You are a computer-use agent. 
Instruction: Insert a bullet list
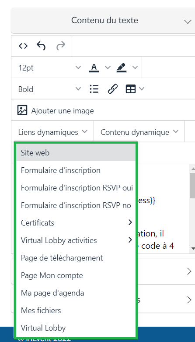coord(94,89)
